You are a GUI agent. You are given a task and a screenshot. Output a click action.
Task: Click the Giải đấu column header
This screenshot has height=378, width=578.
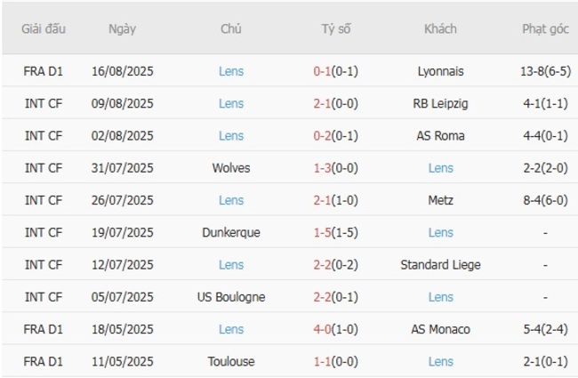point(44,28)
